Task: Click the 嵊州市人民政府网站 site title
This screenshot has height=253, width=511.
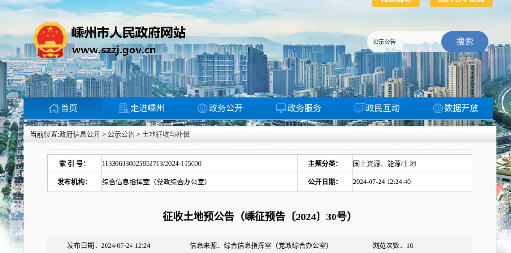Action: (x=128, y=33)
